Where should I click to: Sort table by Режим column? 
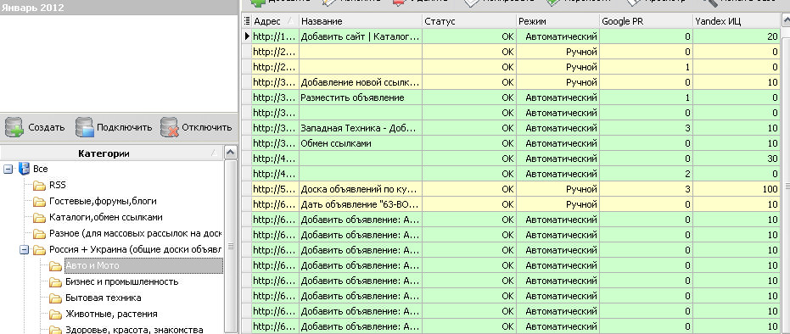pos(558,21)
